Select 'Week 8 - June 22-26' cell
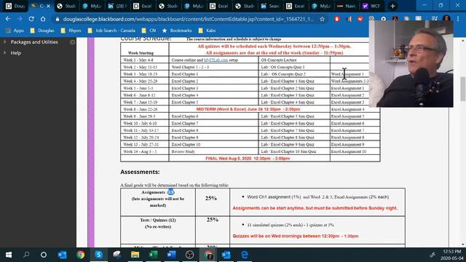The height and width of the screenshot is (262, 466). click(144, 109)
